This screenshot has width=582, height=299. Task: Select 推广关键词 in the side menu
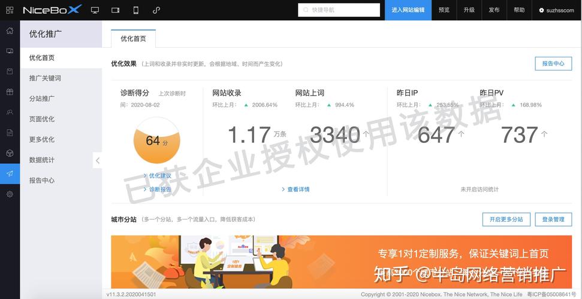click(x=45, y=78)
